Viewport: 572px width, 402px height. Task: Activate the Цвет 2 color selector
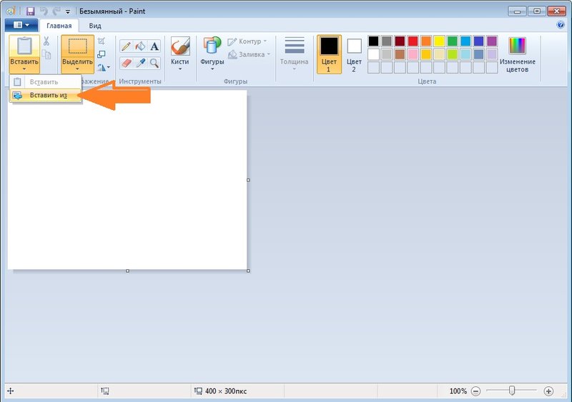pyautogui.click(x=354, y=54)
